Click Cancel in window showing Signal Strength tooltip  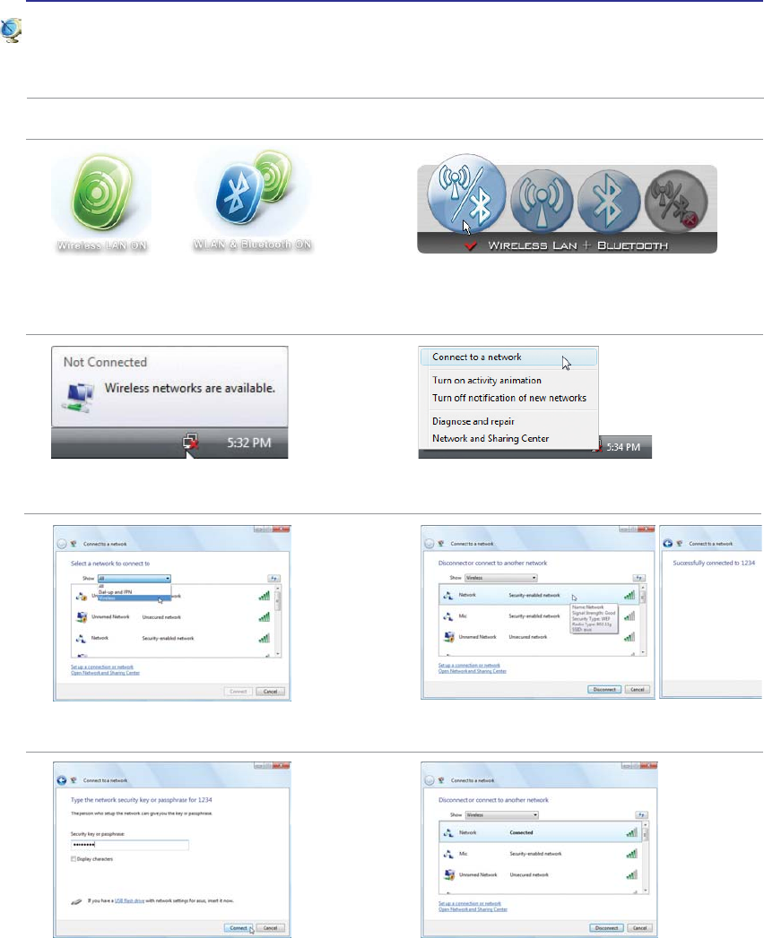click(x=638, y=690)
